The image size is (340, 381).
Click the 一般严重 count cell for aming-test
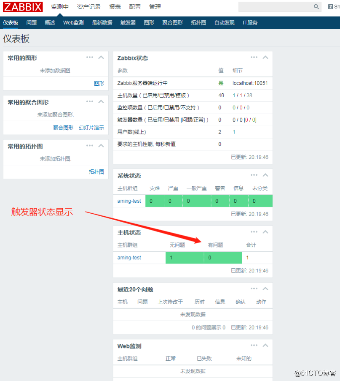click(197, 201)
